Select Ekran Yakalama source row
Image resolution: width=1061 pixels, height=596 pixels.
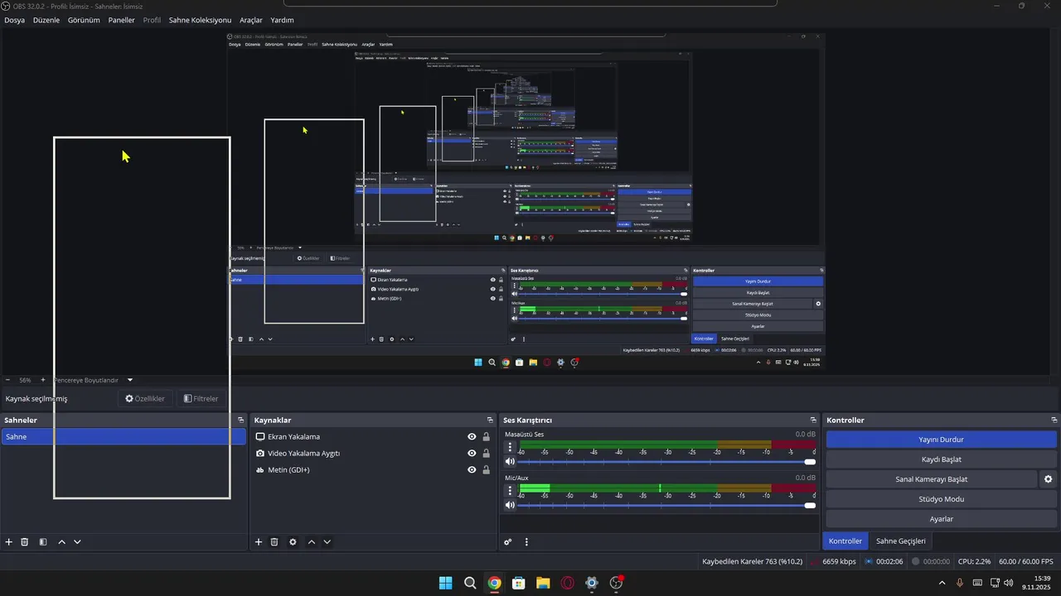[373, 437]
